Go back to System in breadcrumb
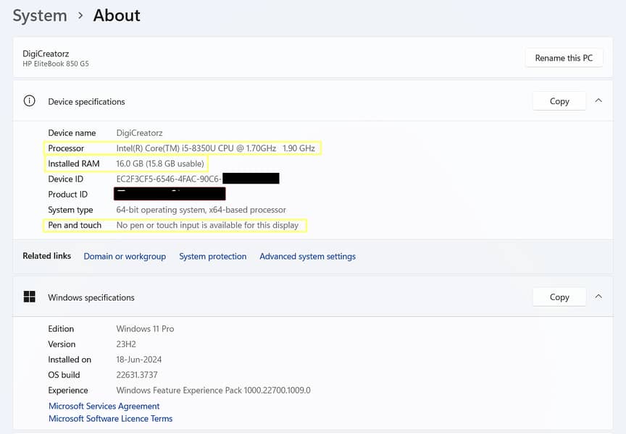The width and height of the screenshot is (626, 434). 40,15
